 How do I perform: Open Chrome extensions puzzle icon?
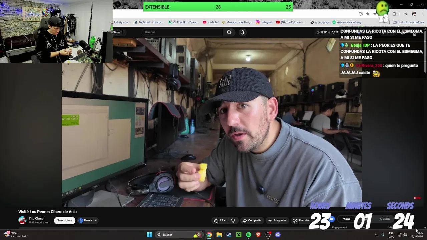(394, 14)
